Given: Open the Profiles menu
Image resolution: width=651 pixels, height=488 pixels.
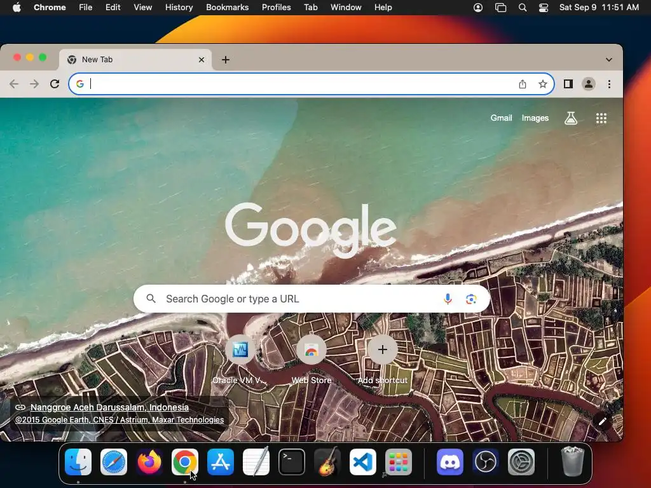Looking at the screenshot, I should click(x=276, y=8).
